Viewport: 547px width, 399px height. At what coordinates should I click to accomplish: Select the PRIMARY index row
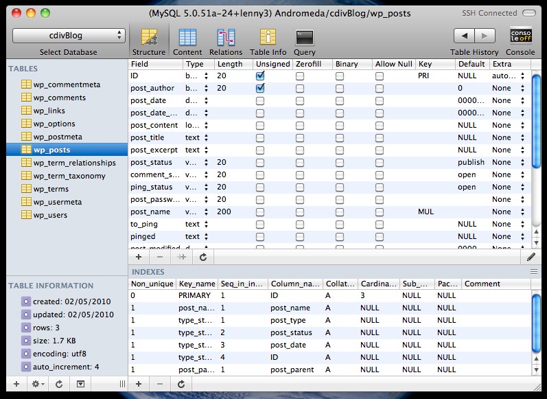[x=329, y=295]
